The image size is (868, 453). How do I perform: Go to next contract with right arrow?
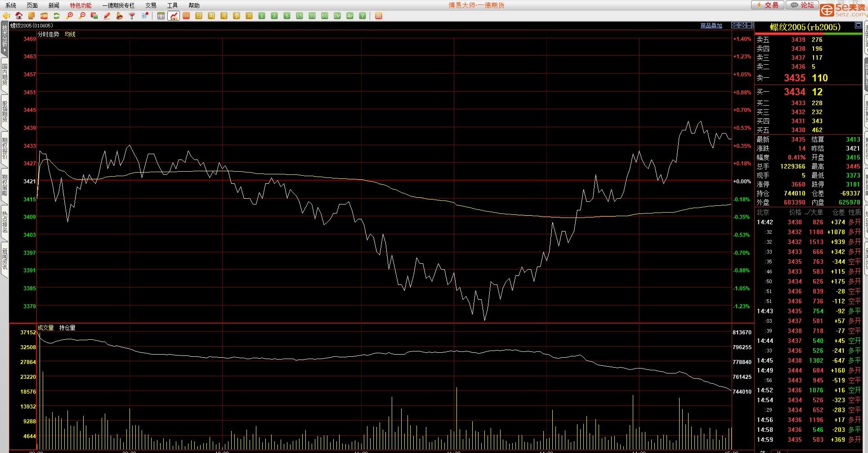click(x=742, y=25)
